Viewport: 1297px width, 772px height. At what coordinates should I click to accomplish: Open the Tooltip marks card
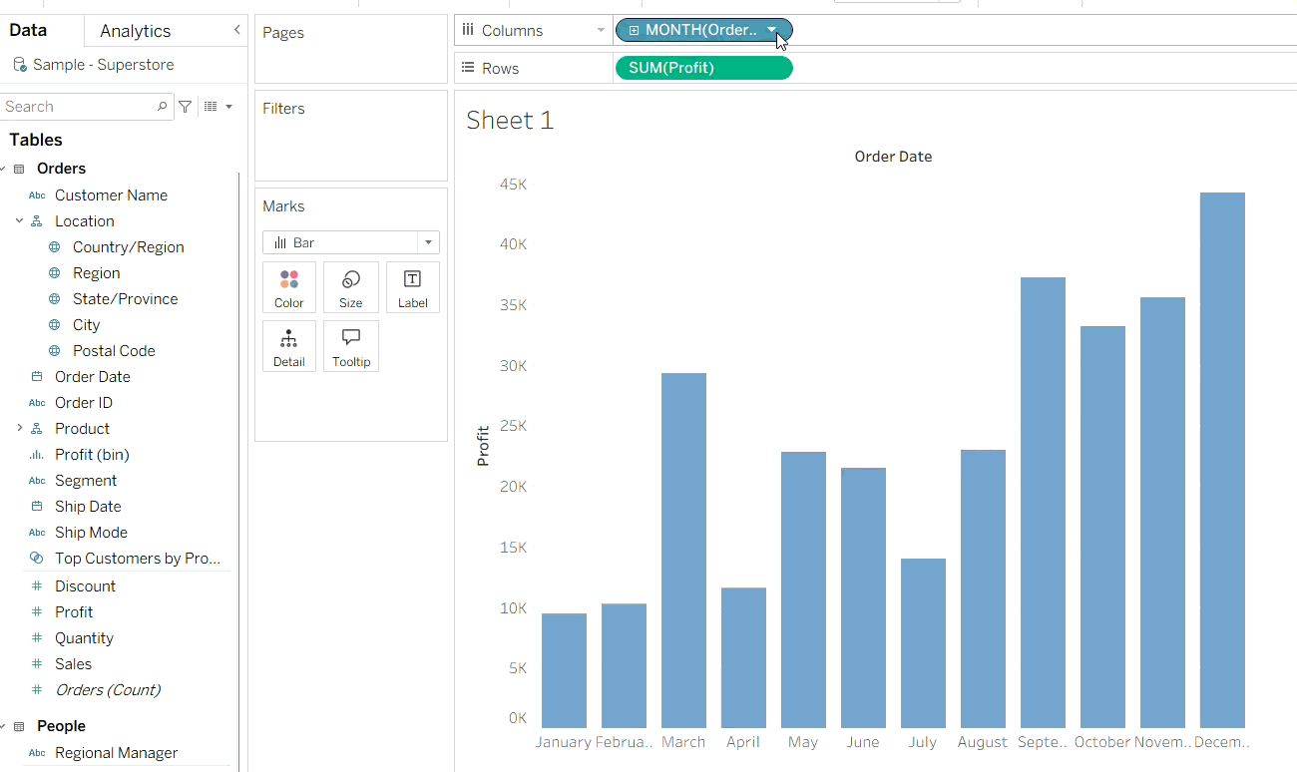pyautogui.click(x=351, y=345)
